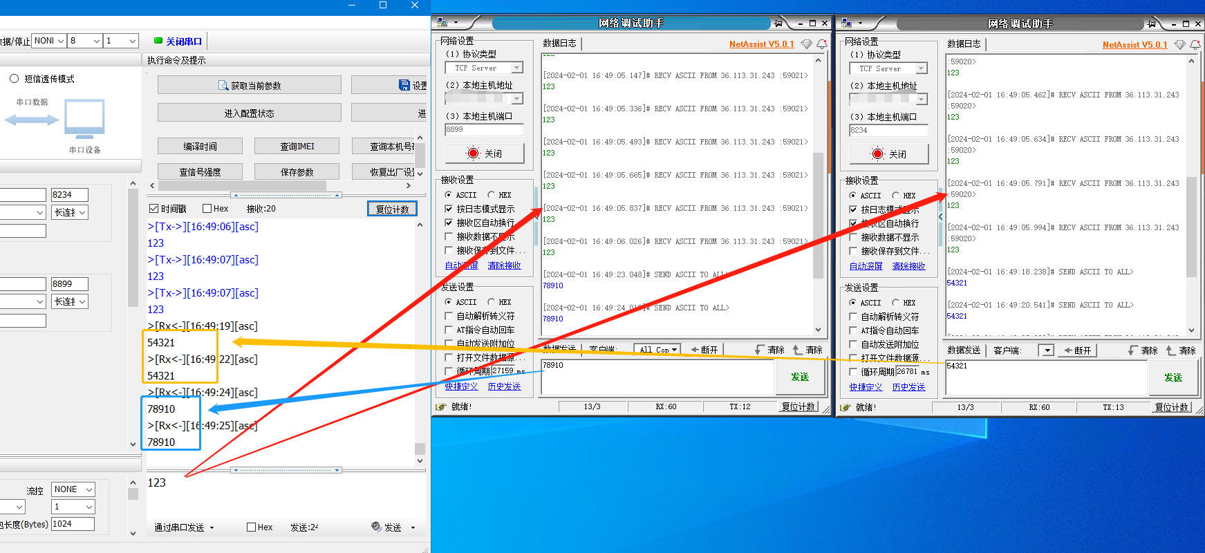Click horizontal scrollbar under the command buttons
Screen dimensions: 1205x553
242,186
